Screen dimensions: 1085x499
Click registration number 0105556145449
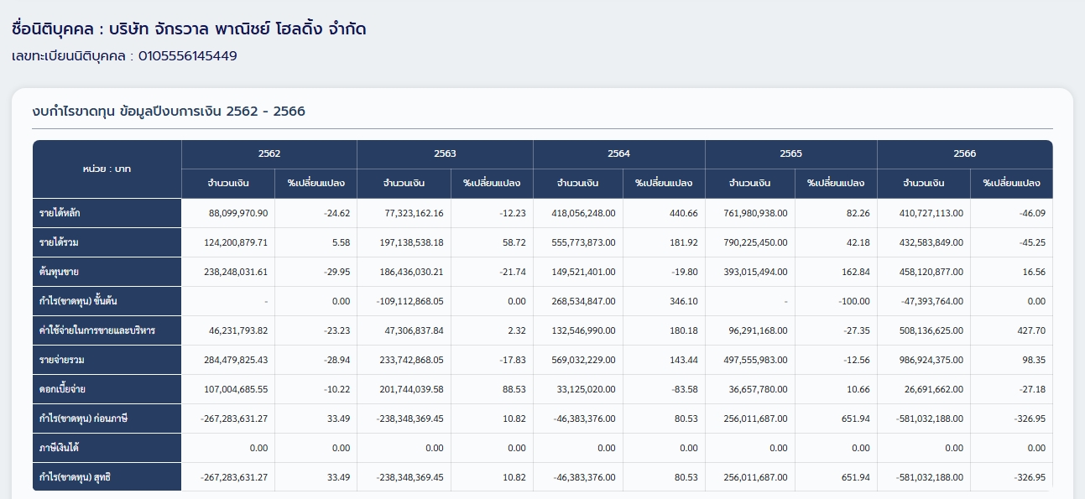pyautogui.click(x=187, y=56)
